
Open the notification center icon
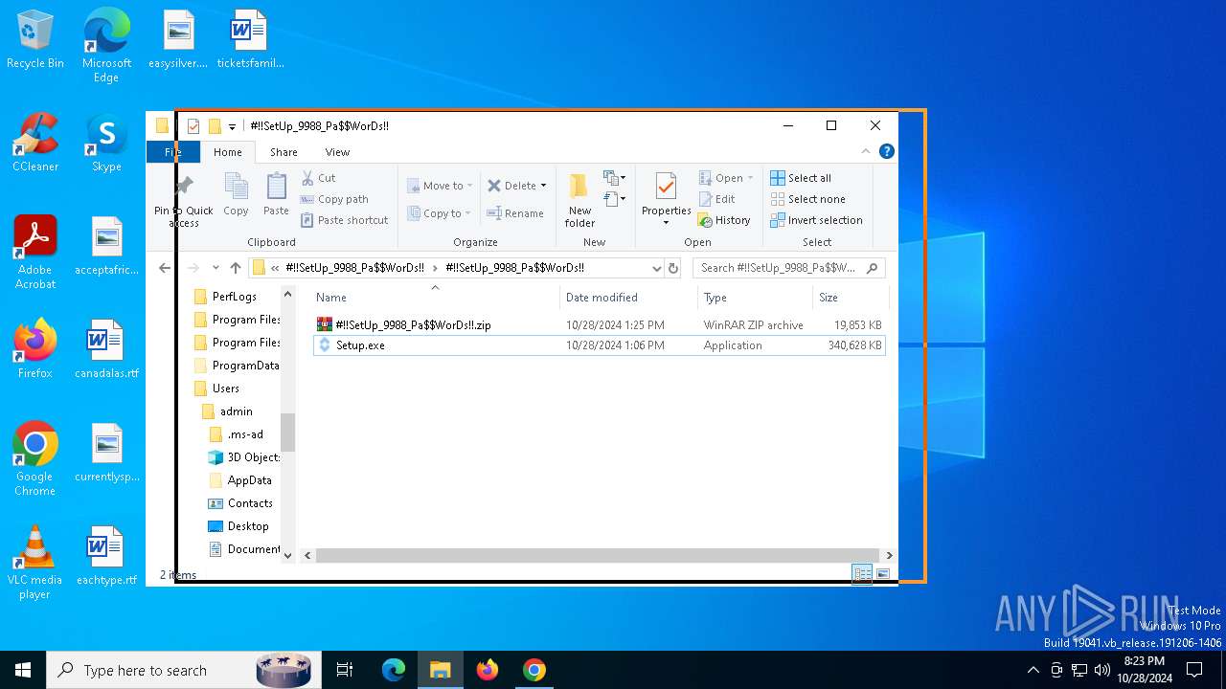pyautogui.click(x=1194, y=670)
